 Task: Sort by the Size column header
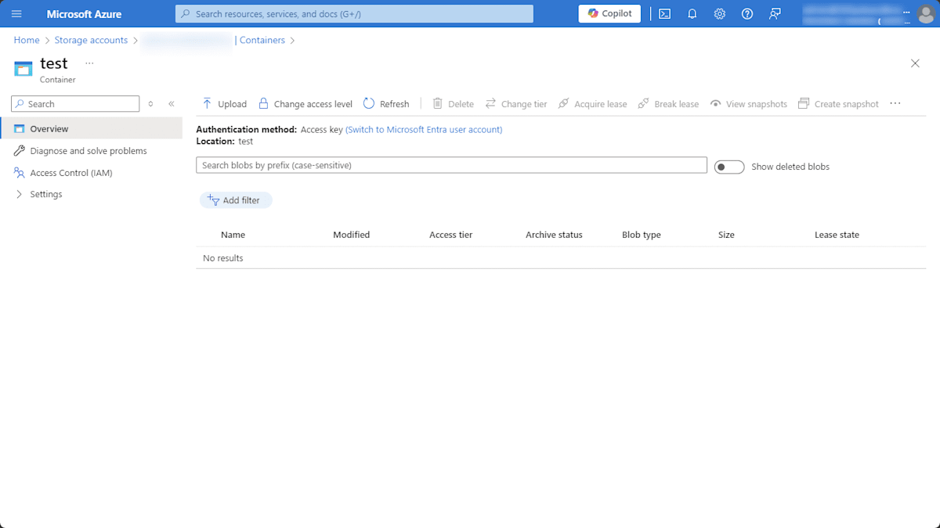[x=726, y=235]
